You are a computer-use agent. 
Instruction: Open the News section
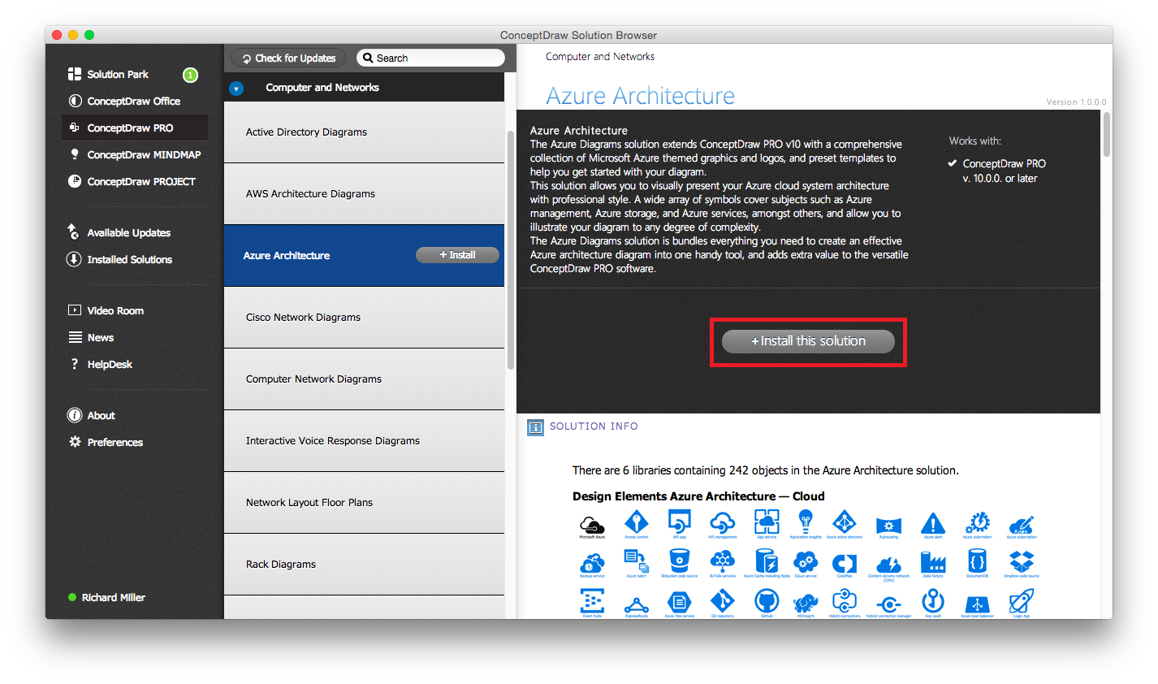(x=91, y=337)
